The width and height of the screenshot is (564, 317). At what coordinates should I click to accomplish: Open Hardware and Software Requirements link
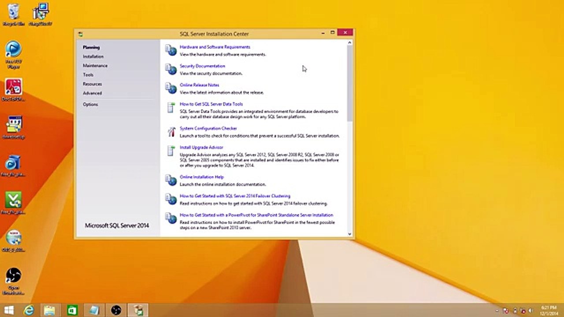(x=215, y=47)
